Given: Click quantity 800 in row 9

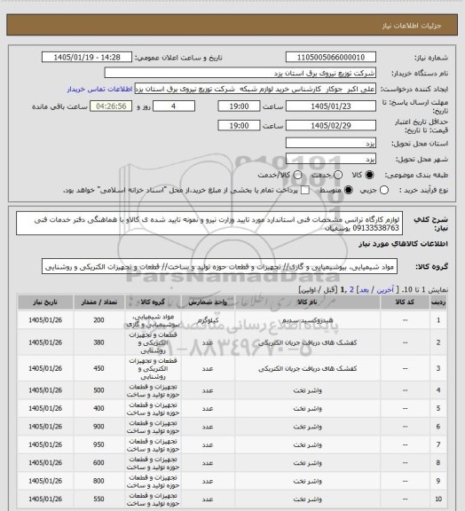Looking at the screenshot, I should tap(99, 481).
